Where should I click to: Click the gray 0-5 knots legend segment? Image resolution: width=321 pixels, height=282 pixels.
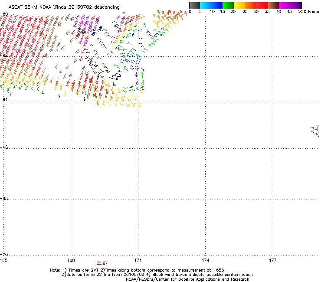194,5
